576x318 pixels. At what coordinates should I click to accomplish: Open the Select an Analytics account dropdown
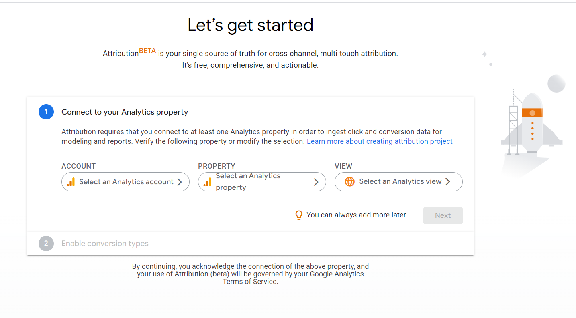coord(125,182)
